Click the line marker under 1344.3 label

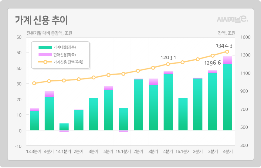click(x=227, y=52)
